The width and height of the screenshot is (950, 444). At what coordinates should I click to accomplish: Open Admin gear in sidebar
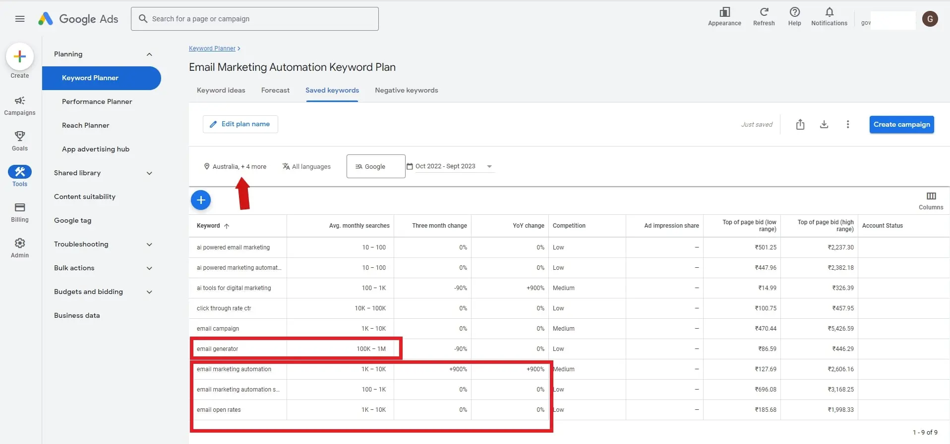click(x=20, y=247)
